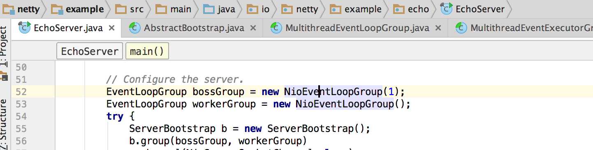Image resolution: width=593 pixels, height=150 pixels.
Task: Click the EchoServer class structure breadcrumb
Action: (x=90, y=52)
